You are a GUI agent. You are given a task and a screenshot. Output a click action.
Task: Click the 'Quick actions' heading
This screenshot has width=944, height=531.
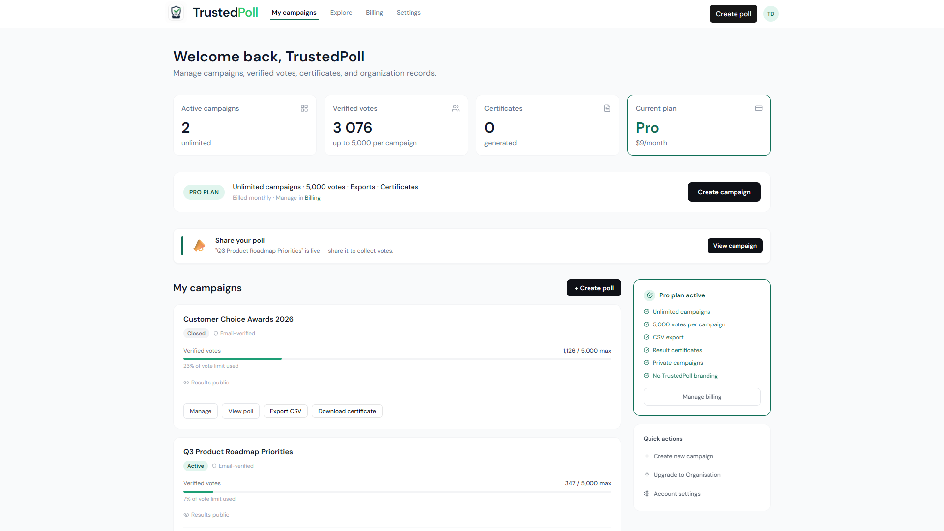[x=663, y=439]
